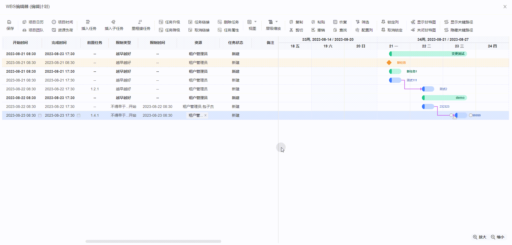The width and height of the screenshot is (512, 245).
Task: Open start date calendar picker in selected row
Action: coord(40,115)
